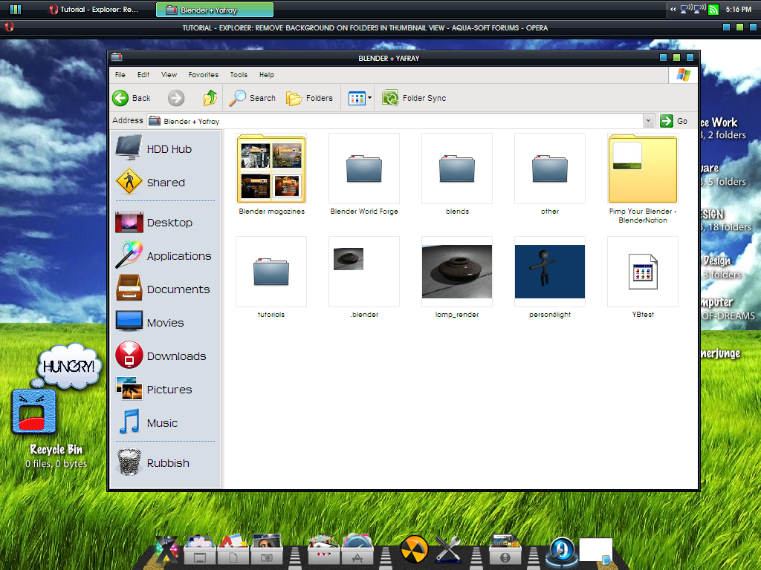
Task: Click the Explorer window title folder icon
Action: 116,58
